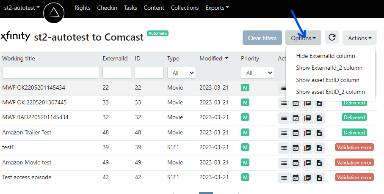Screen dimensions: 384x194
Task: Select Show ExternalId_2 column option
Action: click(x=329, y=68)
